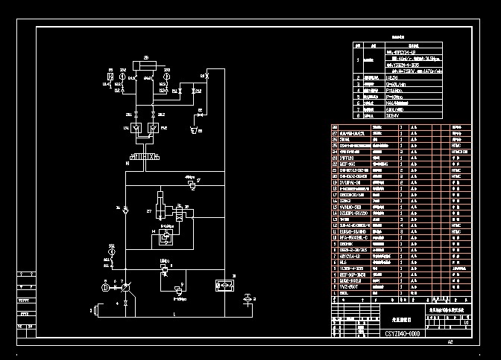The width and height of the screenshot is (501, 360).
Task: Select the left pilot check valve block
Action: [x=136, y=128]
